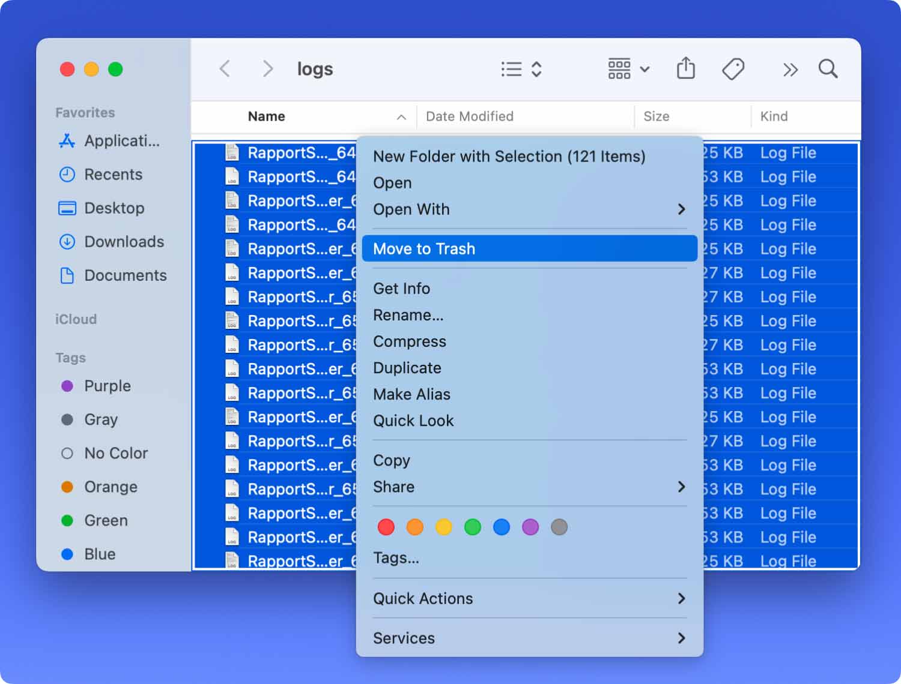
Task: Choose Get Info menu entry
Action: point(401,289)
